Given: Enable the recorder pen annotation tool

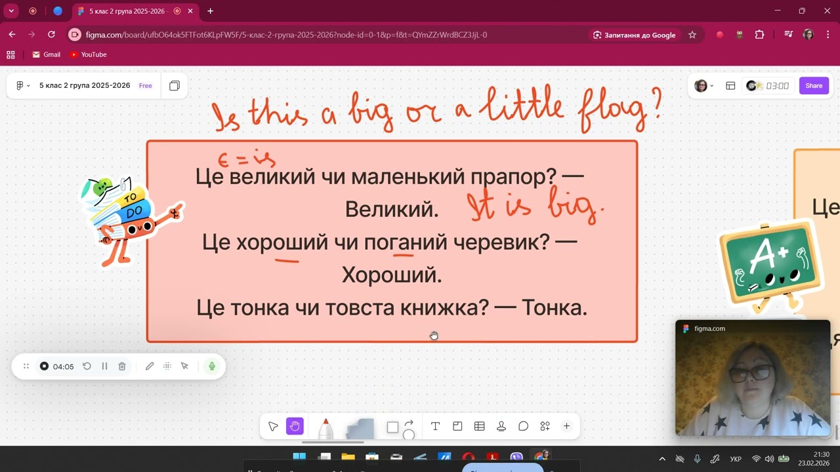Looking at the screenshot, I should tap(150, 366).
